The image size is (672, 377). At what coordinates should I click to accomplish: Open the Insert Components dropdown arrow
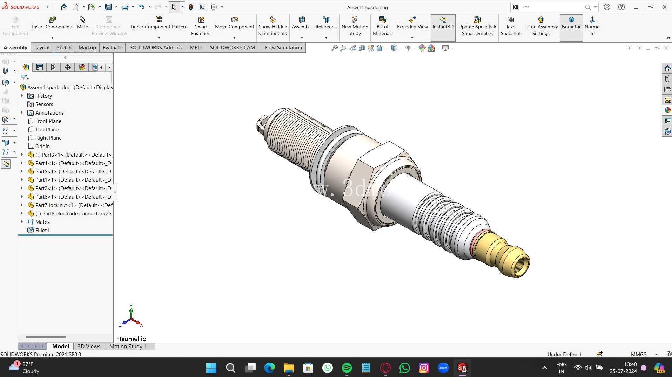pos(52,38)
